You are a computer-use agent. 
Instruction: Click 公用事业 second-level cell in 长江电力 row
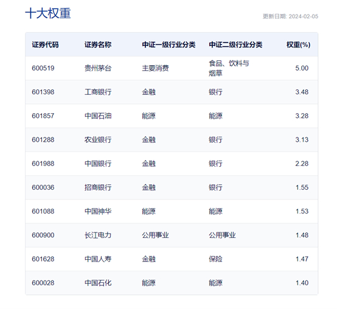(x=222, y=235)
